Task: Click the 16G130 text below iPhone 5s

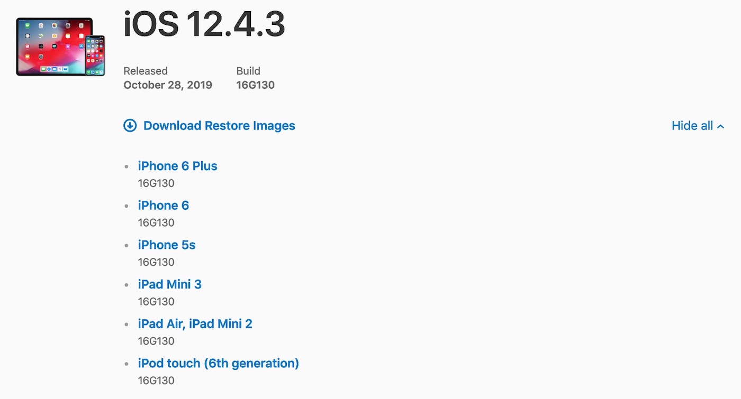Action: [156, 262]
